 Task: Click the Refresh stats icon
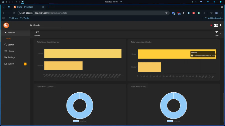click(x=37, y=32)
